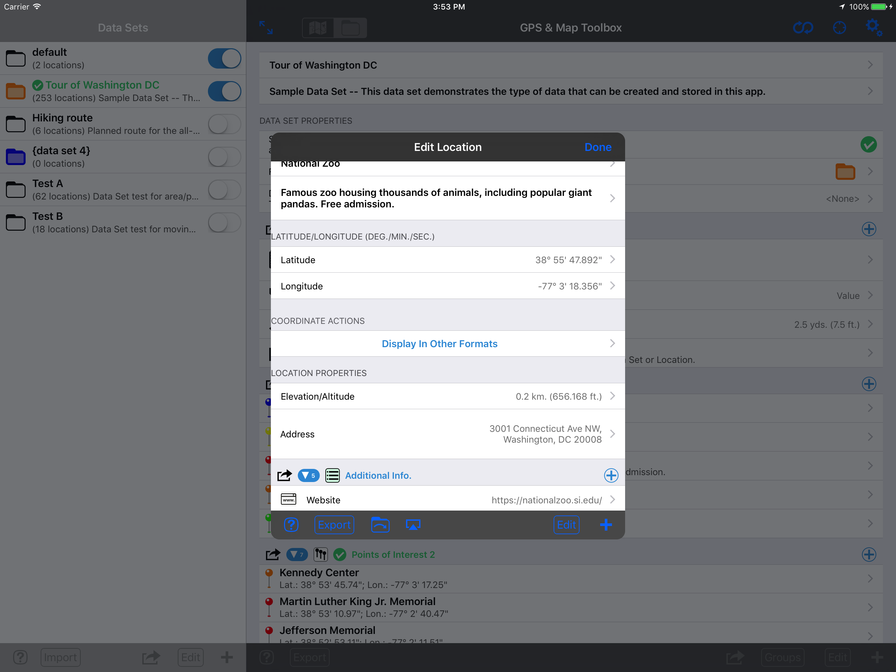Screen dimensions: 896x672
Task: Tap the website URL nationalzoo.si.edu
Action: [546, 500]
